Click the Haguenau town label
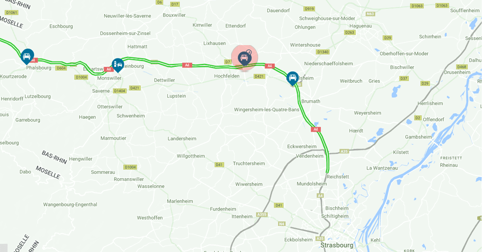 click(360, 26)
